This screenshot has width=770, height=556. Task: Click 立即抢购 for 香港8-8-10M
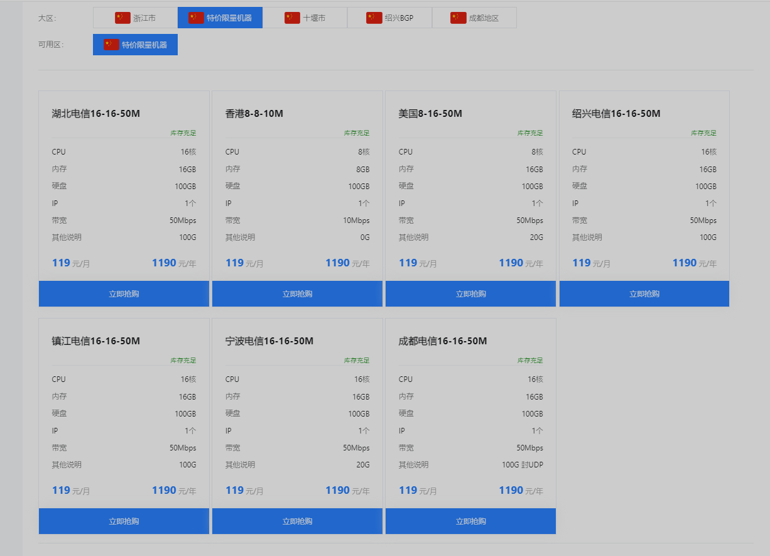click(x=297, y=294)
